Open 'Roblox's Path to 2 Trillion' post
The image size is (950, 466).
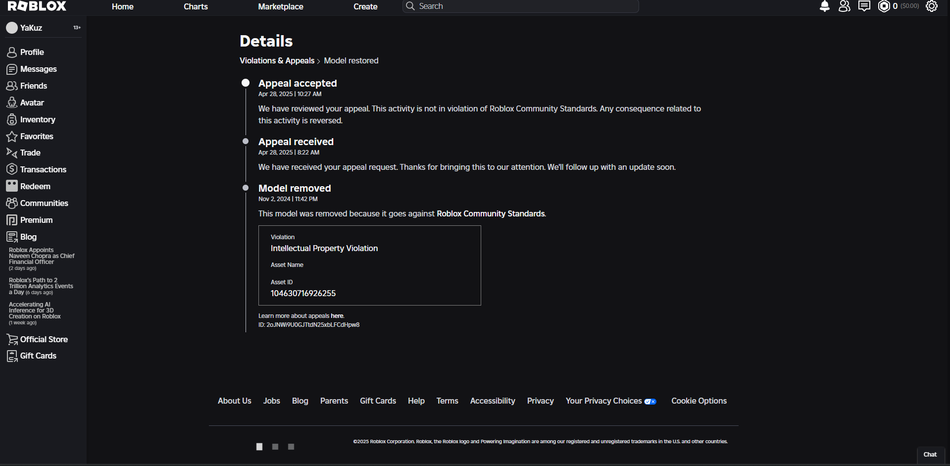pos(41,286)
